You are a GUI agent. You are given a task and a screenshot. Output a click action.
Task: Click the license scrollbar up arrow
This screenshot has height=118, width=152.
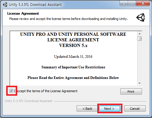tap(140, 34)
